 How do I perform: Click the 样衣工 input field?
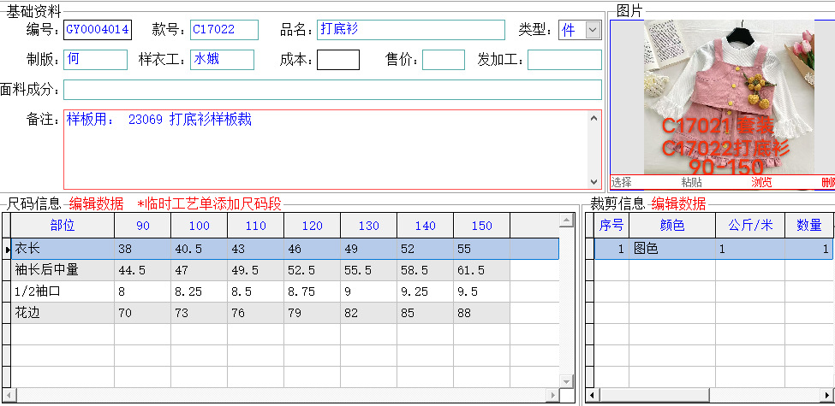point(222,60)
